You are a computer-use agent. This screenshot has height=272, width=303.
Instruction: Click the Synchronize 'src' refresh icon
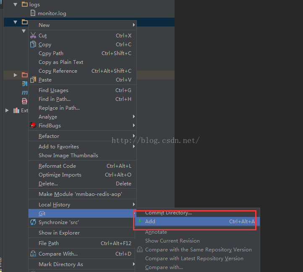tap(33, 222)
